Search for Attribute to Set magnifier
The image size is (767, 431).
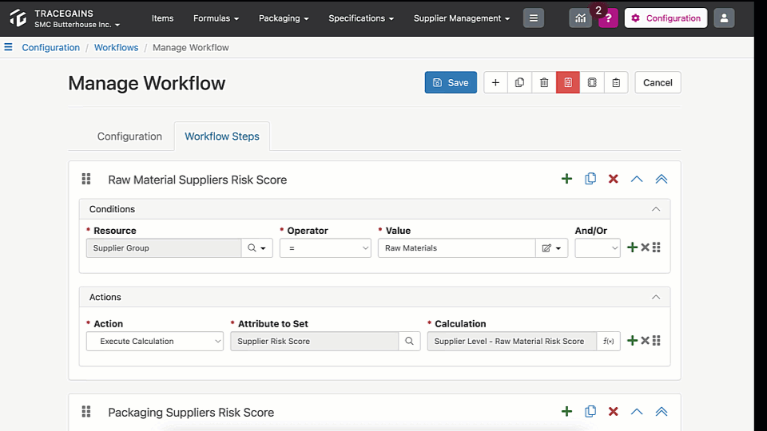click(x=409, y=341)
